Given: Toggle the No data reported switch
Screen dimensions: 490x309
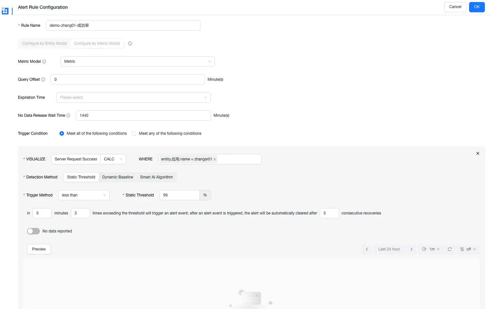Looking at the screenshot, I should 33,231.
